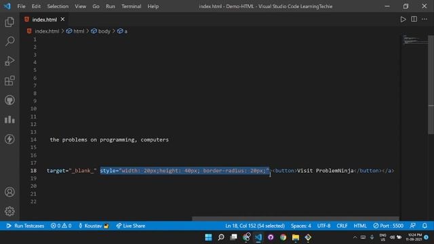The image size is (434, 244).
Task: Open errors and warnings indicator
Action: pyautogui.click(x=61, y=226)
